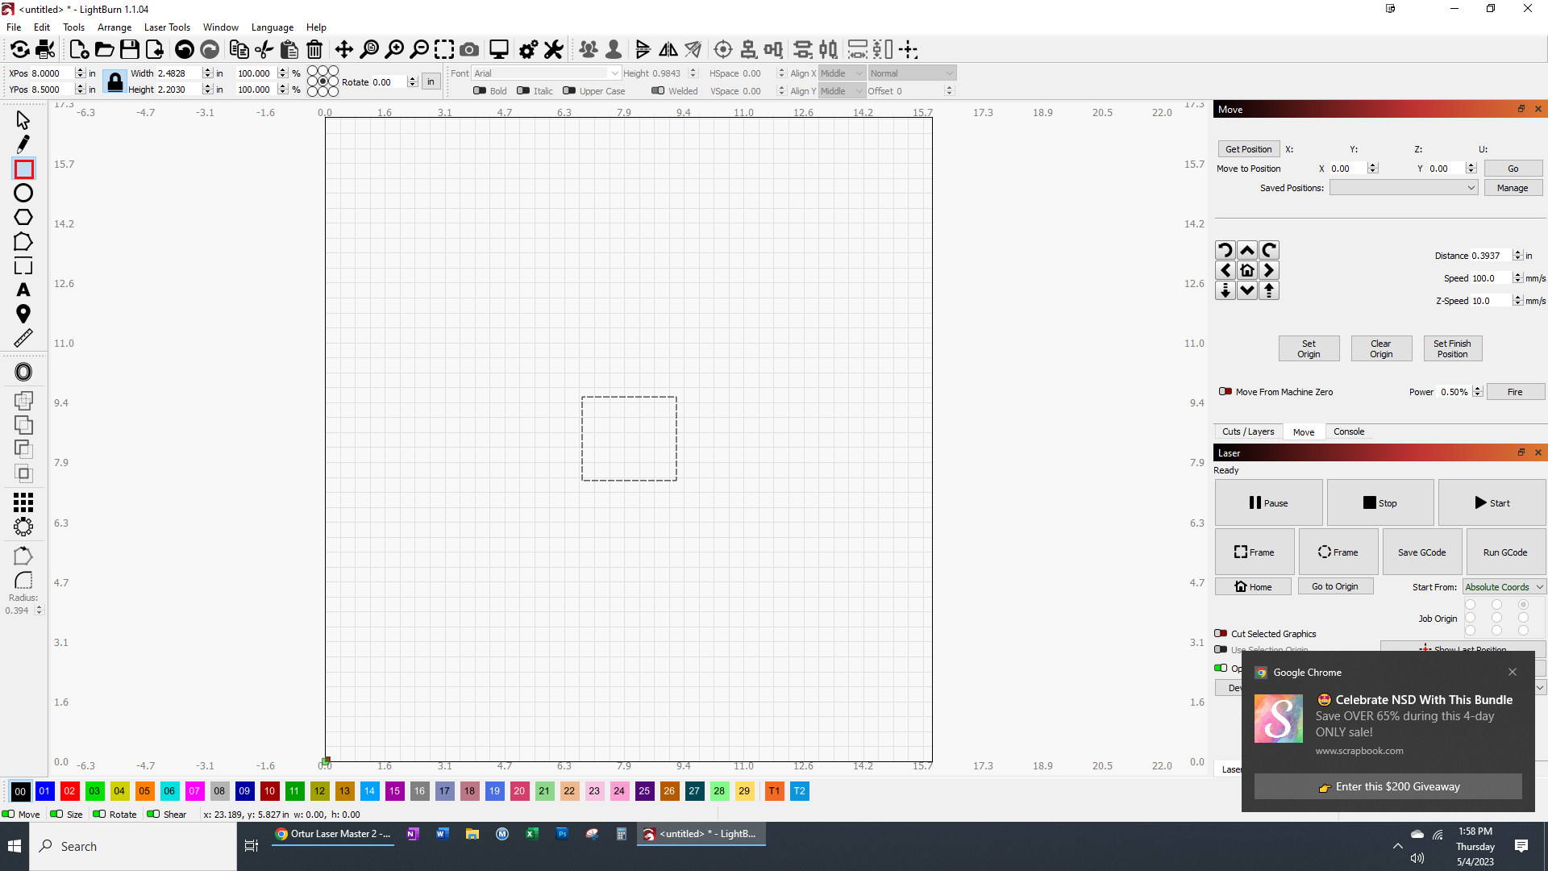Viewport: 1548px width, 871px height.
Task: Click the Polygon tool in toolbar
Action: (23, 218)
